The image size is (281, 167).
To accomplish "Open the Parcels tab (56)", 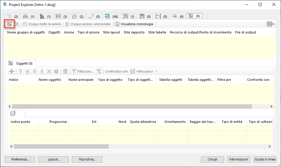I will coord(111,16).
